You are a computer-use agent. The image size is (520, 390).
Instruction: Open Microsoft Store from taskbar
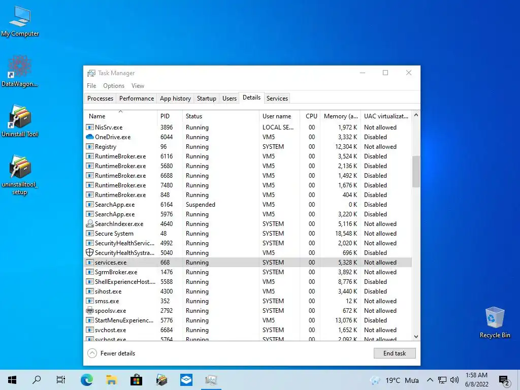pyautogui.click(x=136, y=380)
